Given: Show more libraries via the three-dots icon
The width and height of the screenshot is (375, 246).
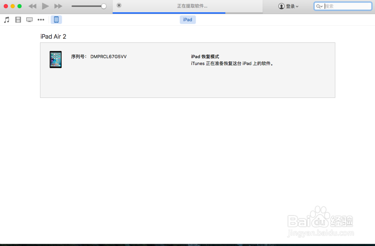Looking at the screenshot, I should coord(41,19).
